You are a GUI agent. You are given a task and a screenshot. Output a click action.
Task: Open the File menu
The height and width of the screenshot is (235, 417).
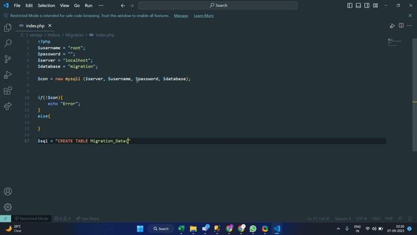[17, 5]
